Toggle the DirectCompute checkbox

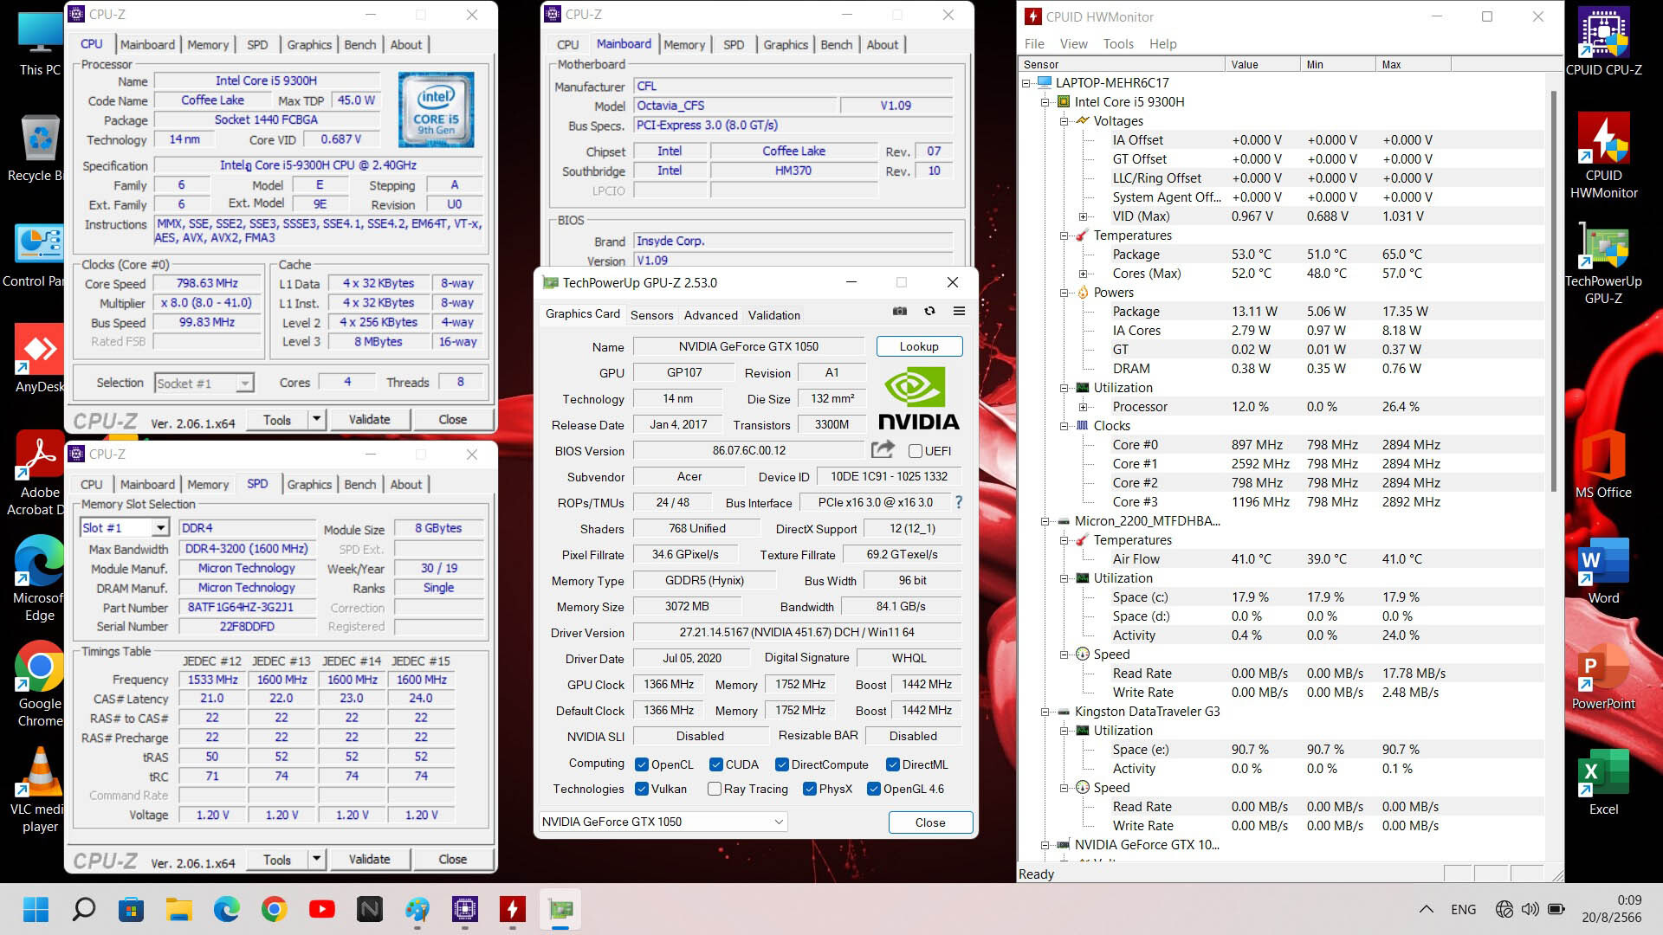pyautogui.click(x=782, y=764)
